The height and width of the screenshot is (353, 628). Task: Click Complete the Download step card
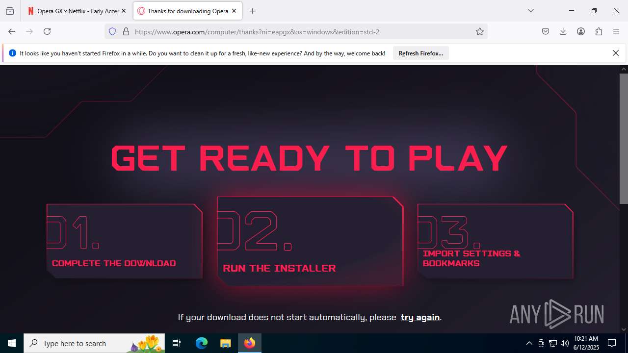(x=124, y=241)
